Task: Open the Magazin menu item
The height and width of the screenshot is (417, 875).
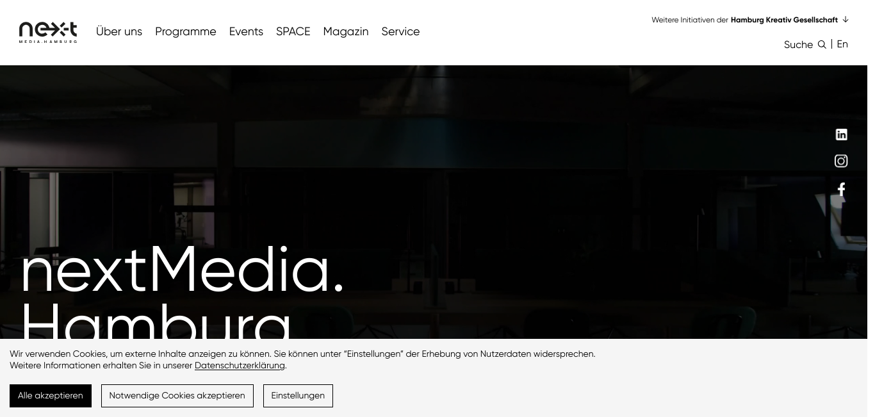Action: tap(346, 31)
